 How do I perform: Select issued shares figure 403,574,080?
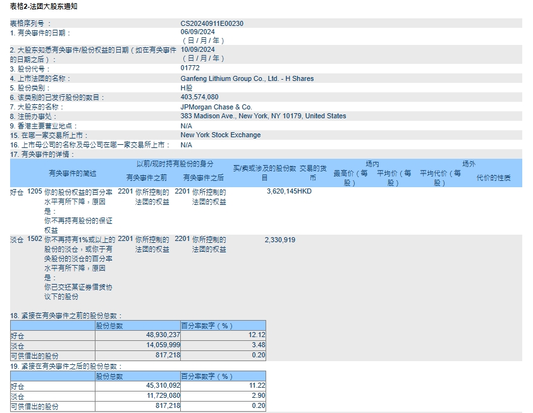(200, 97)
